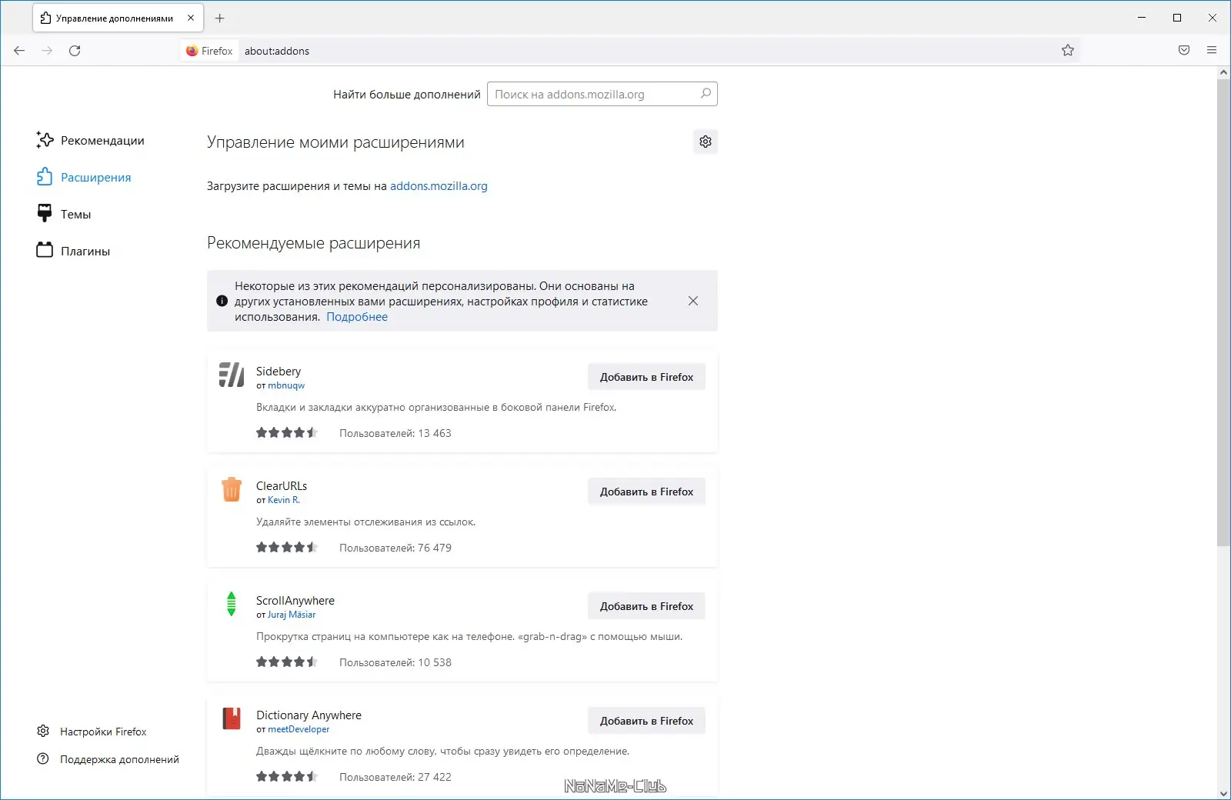Screen dimensions: 1231x800
Task: Click the scrollbar down arrow
Action: [1223, 793]
